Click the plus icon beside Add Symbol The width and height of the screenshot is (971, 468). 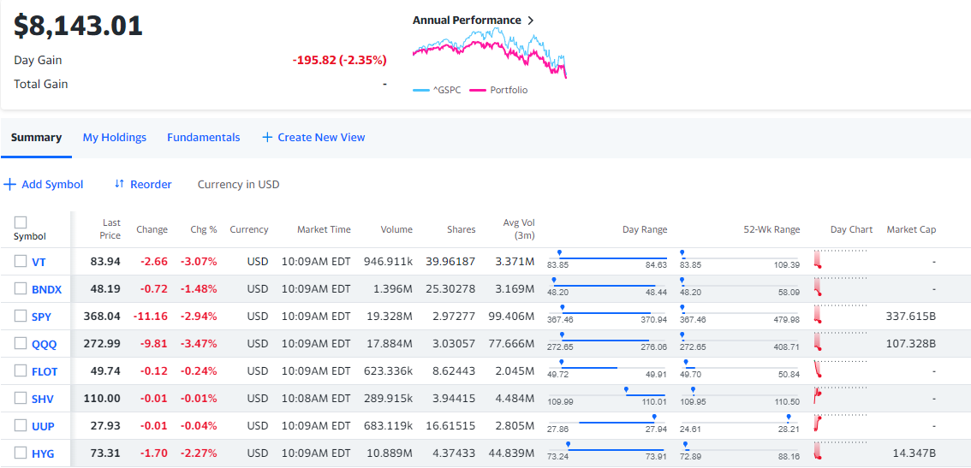pyautogui.click(x=9, y=185)
